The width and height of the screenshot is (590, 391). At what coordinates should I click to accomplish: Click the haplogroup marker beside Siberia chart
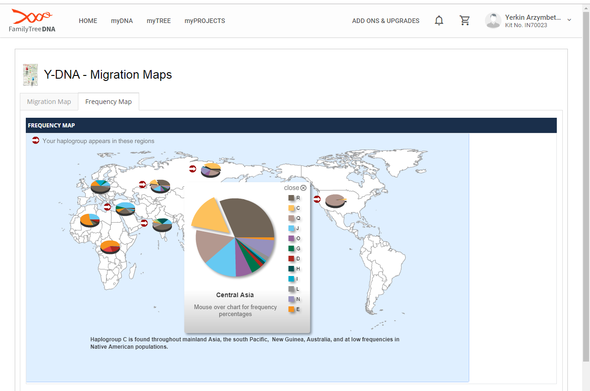[193, 169]
